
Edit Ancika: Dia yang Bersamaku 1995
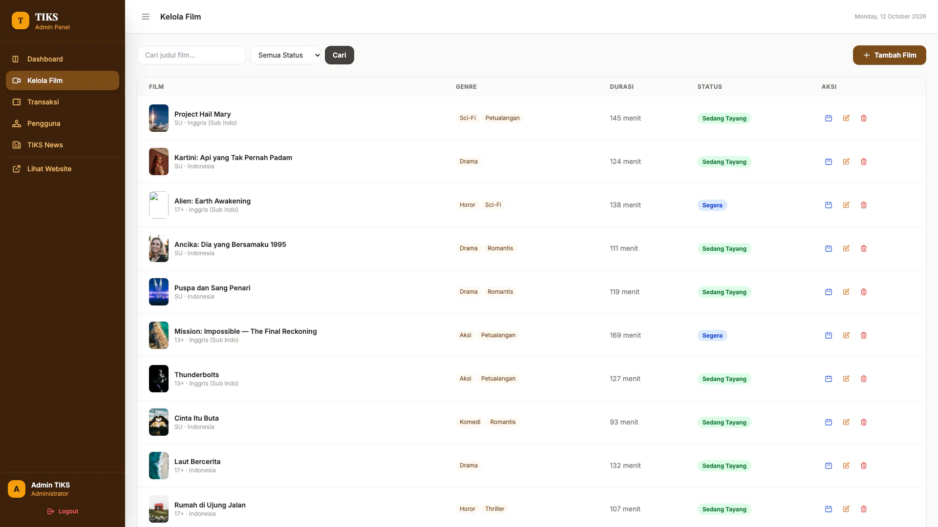click(846, 248)
